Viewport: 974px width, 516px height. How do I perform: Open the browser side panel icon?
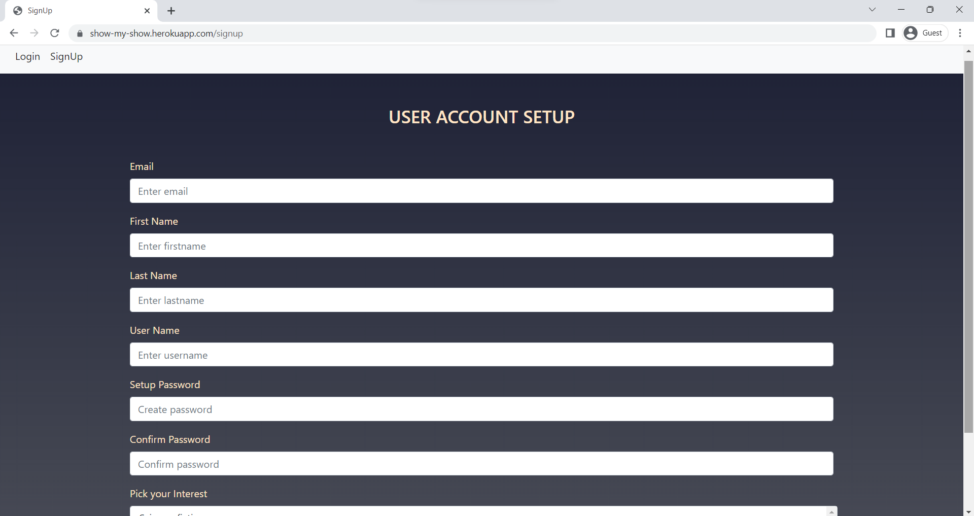click(x=890, y=32)
